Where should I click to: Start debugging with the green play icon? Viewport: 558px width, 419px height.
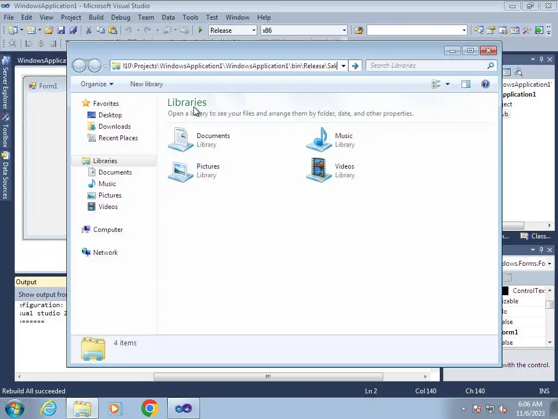[201, 31]
